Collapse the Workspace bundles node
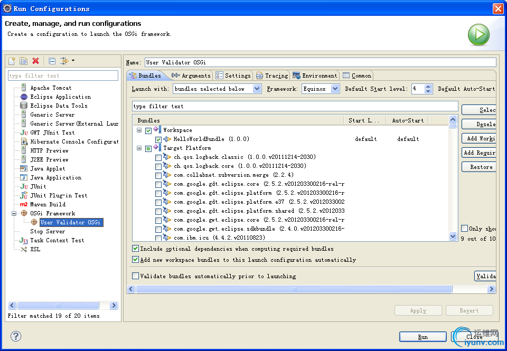The height and width of the screenshot is (351, 507). coord(139,130)
